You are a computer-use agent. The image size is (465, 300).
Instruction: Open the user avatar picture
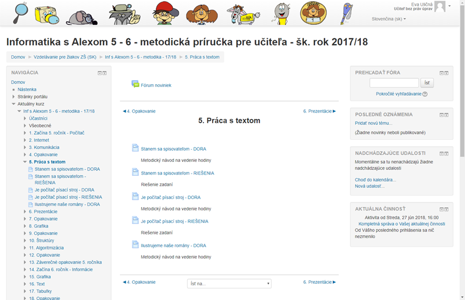pyautogui.click(x=440, y=6)
